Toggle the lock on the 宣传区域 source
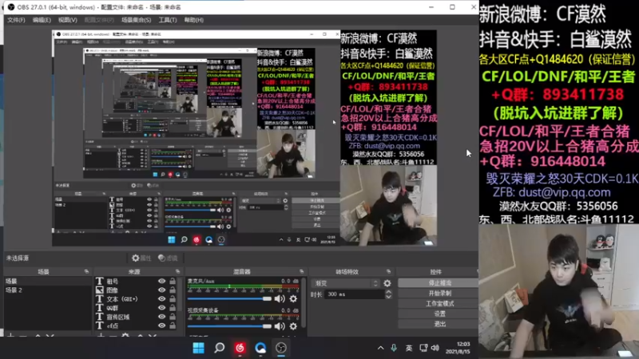 [173, 317]
